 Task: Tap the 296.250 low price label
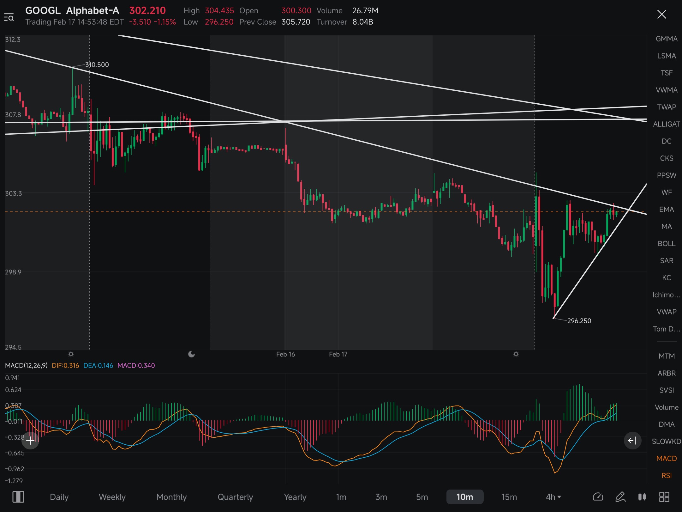[x=579, y=321]
